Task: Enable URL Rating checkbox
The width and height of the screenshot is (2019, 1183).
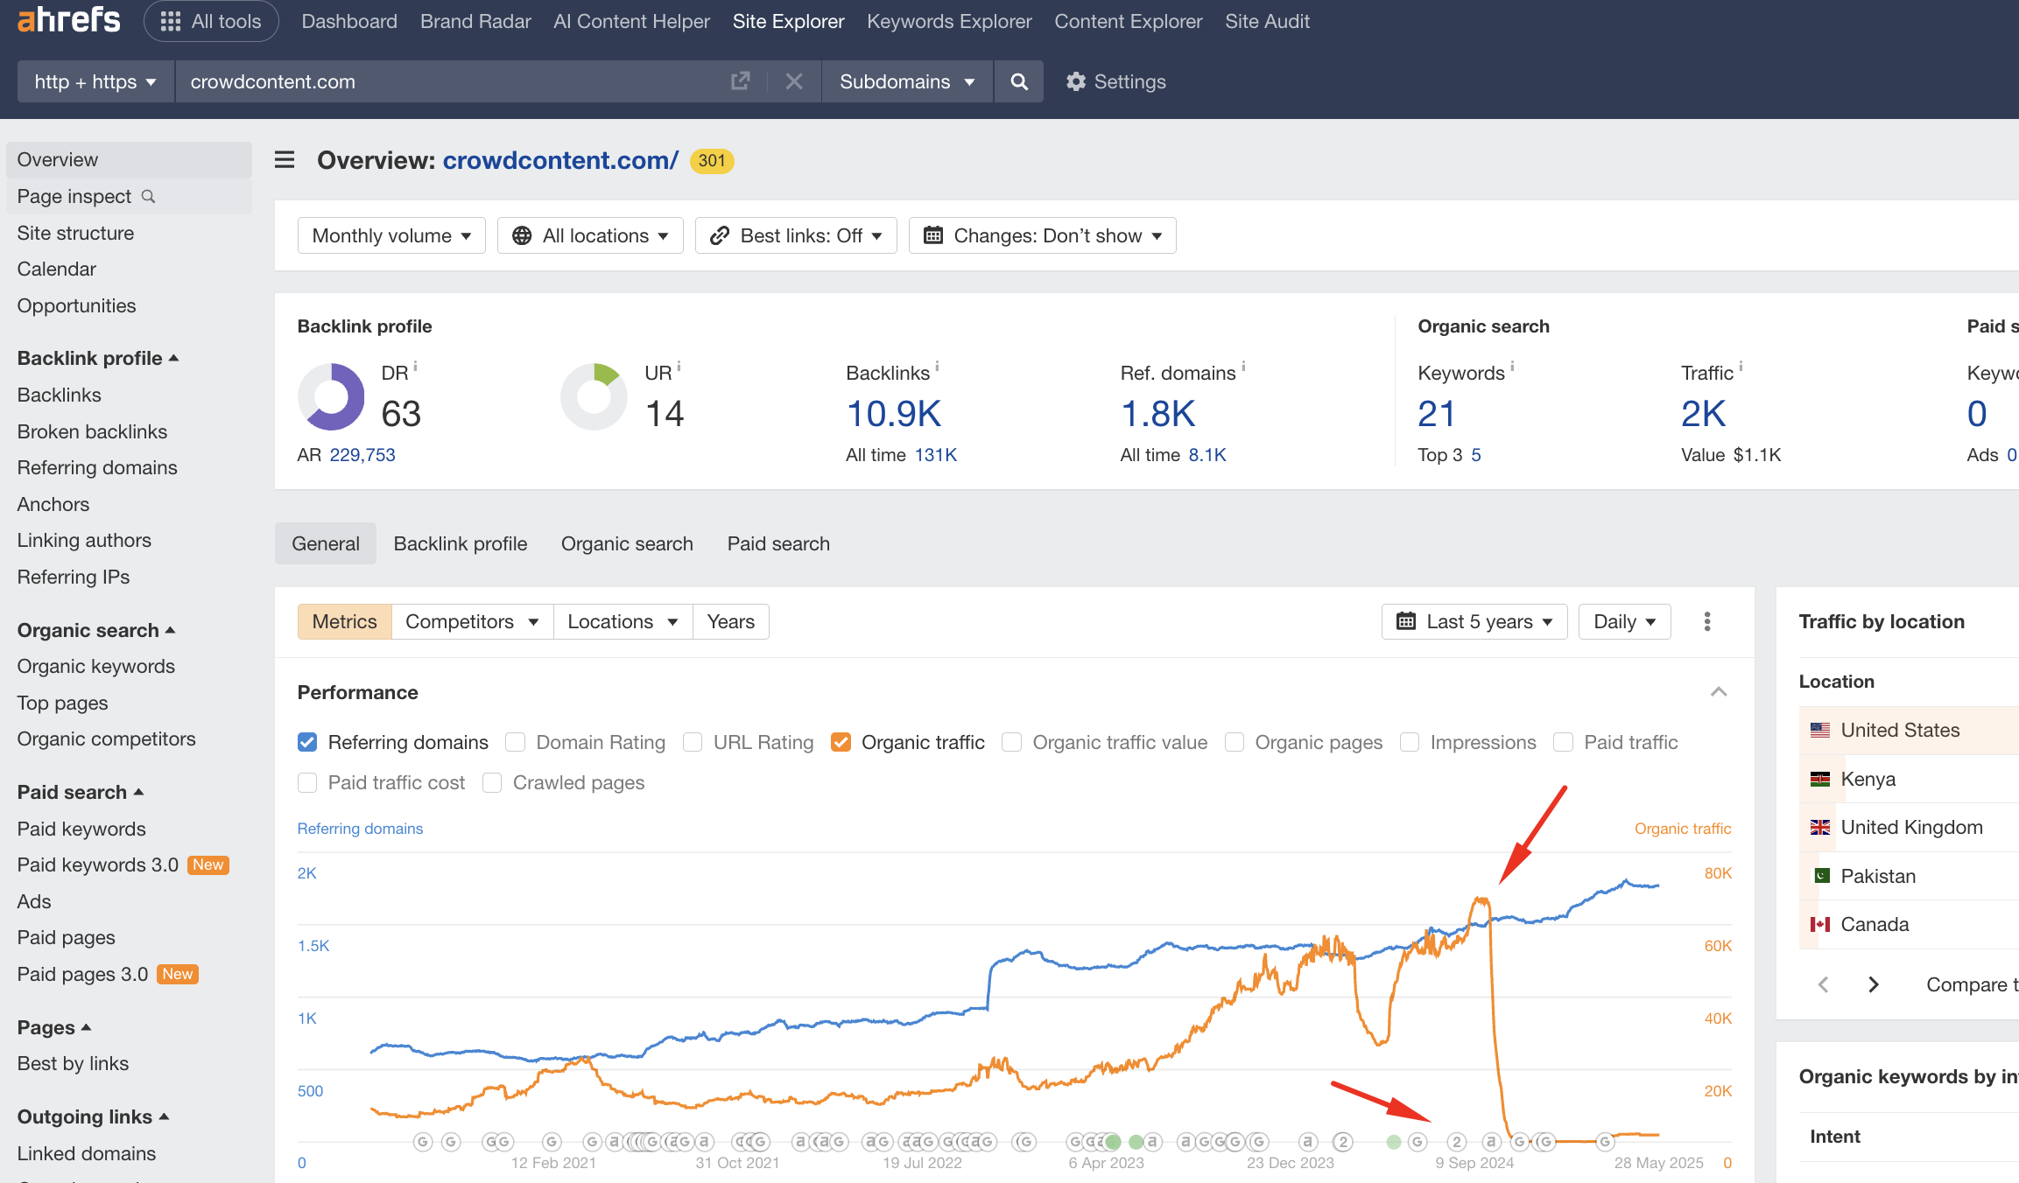Action: [693, 742]
